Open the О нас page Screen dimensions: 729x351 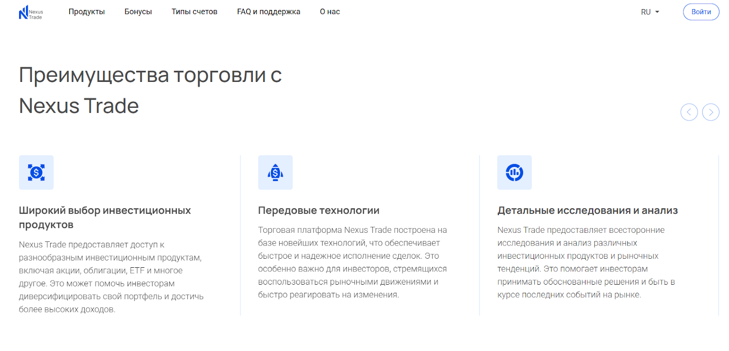tap(330, 12)
